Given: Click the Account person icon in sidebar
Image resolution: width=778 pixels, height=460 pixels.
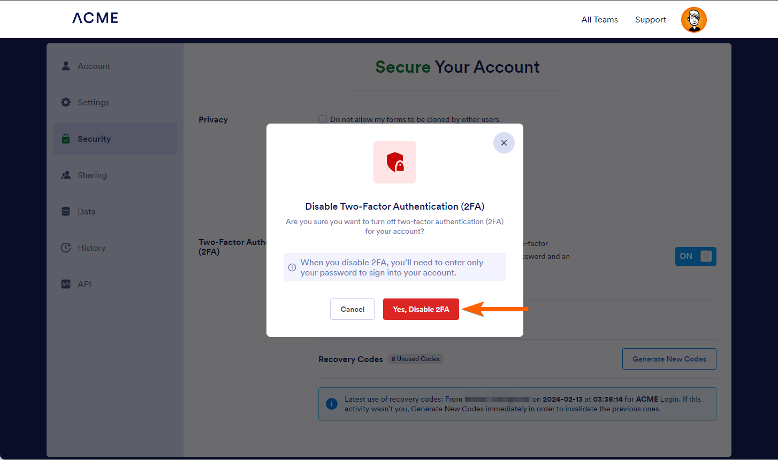Looking at the screenshot, I should coord(66,66).
